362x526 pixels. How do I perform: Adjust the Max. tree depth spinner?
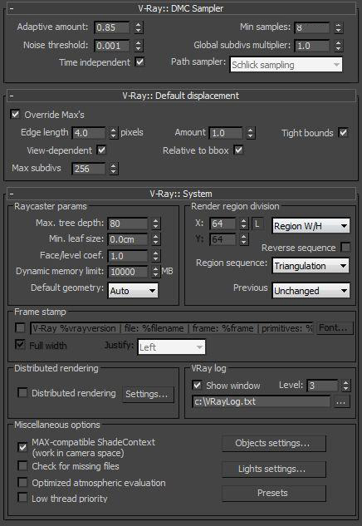155,224
